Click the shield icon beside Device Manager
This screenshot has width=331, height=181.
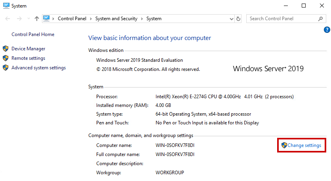(6, 49)
